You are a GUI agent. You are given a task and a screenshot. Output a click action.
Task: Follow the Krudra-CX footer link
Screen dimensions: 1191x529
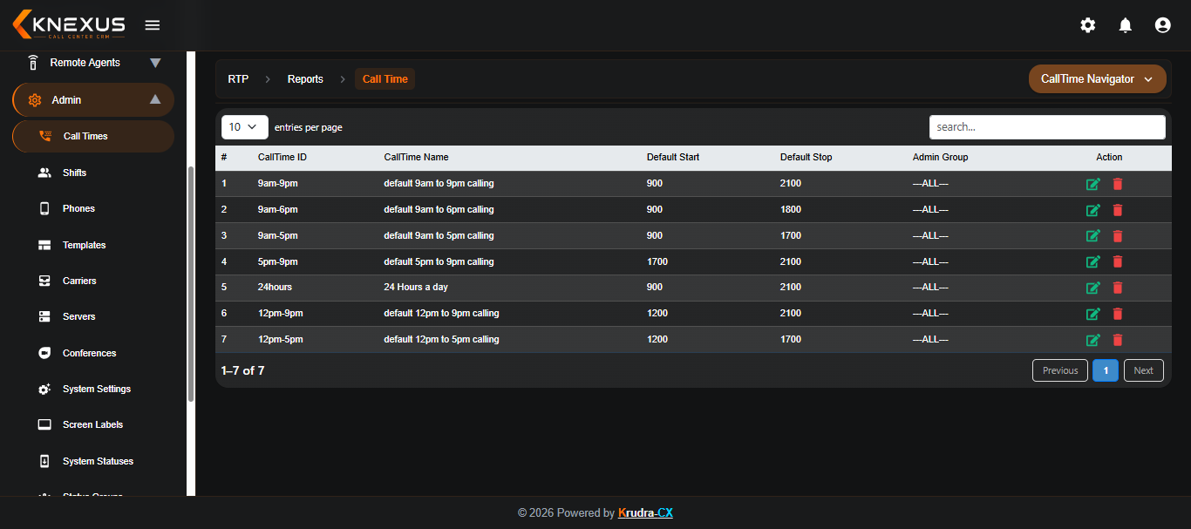pos(645,513)
